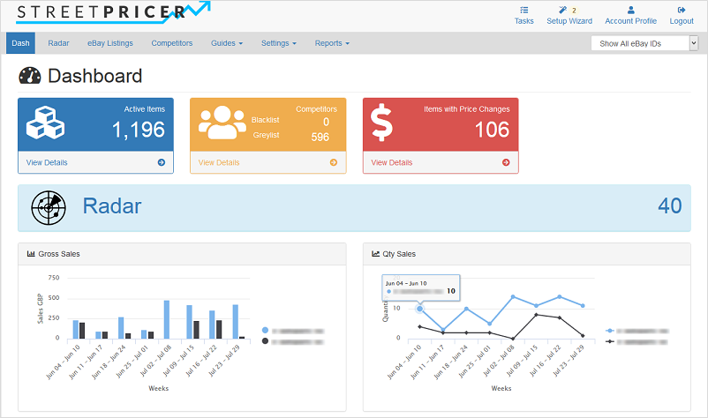
Task: Open the Show All eBay IDs dropdown
Action: coord(644,42)
